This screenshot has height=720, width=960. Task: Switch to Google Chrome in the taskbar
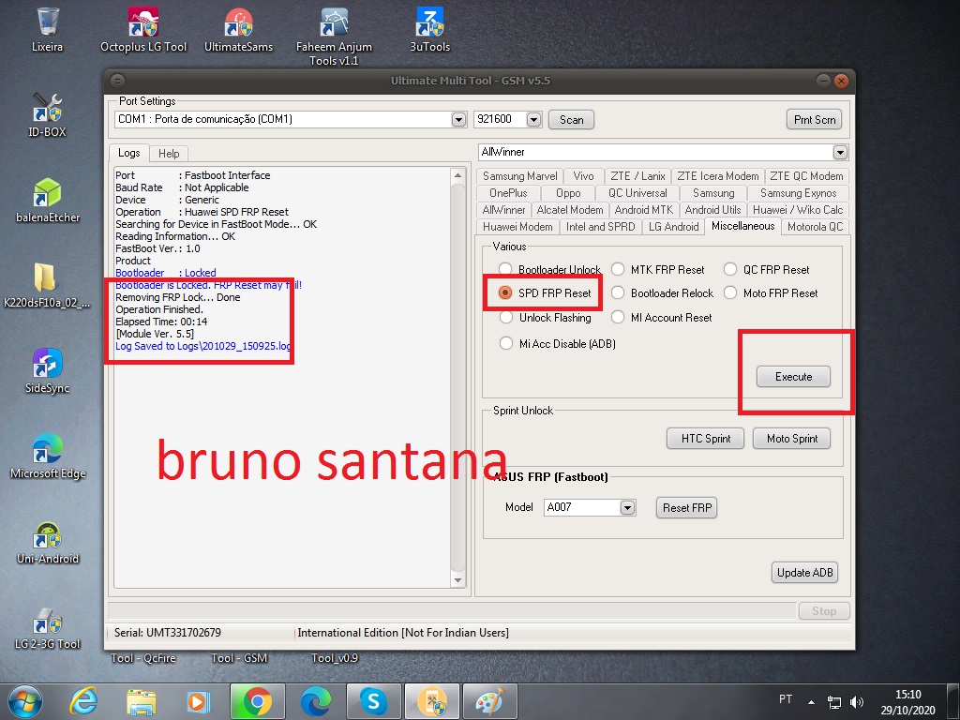point(257,701)
